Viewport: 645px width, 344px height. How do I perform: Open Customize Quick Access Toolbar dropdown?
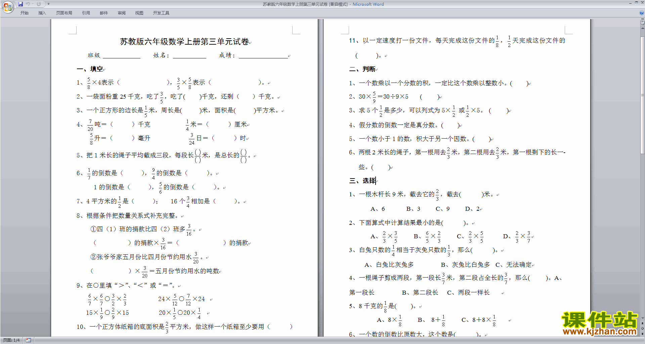coord(48,4)
